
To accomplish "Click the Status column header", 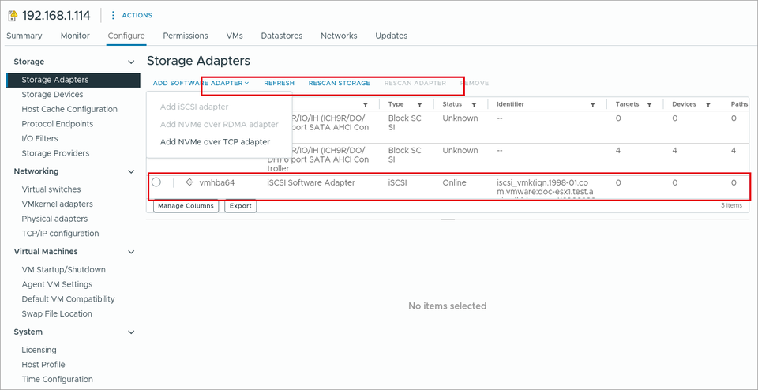I will [x=452, y=104].
